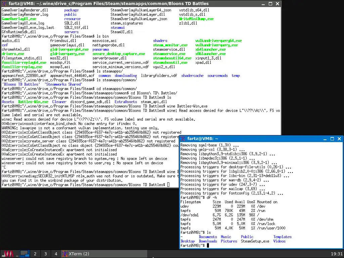Image resolution: width=344 pixels, height=258 pixels.
Task: Maximize the Bloons TD Battles terminal window
Action: [270, 4]
